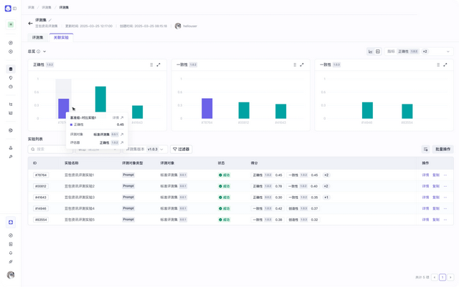Click the back arrow beside 评测集 title
The width and height of the screenshot is (459, 287).
(31, 23)
